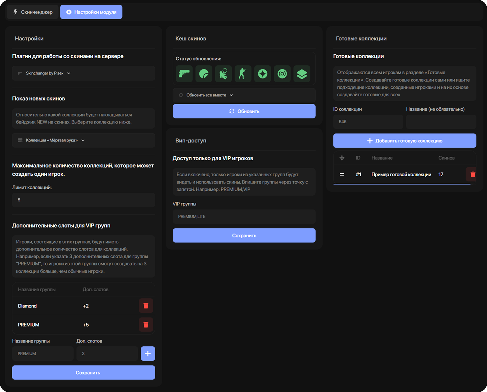Click the +2 slots value for Diamond
The height and width of the screenshot is (392, 487).
pyautogui.click(x=86, y=306)
